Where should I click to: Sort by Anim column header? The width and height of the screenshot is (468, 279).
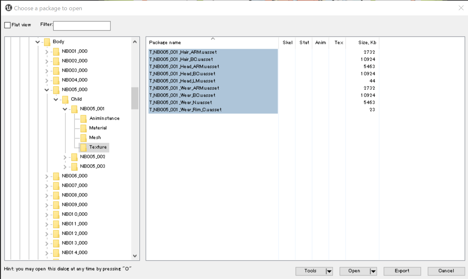[x=321, y=43]
